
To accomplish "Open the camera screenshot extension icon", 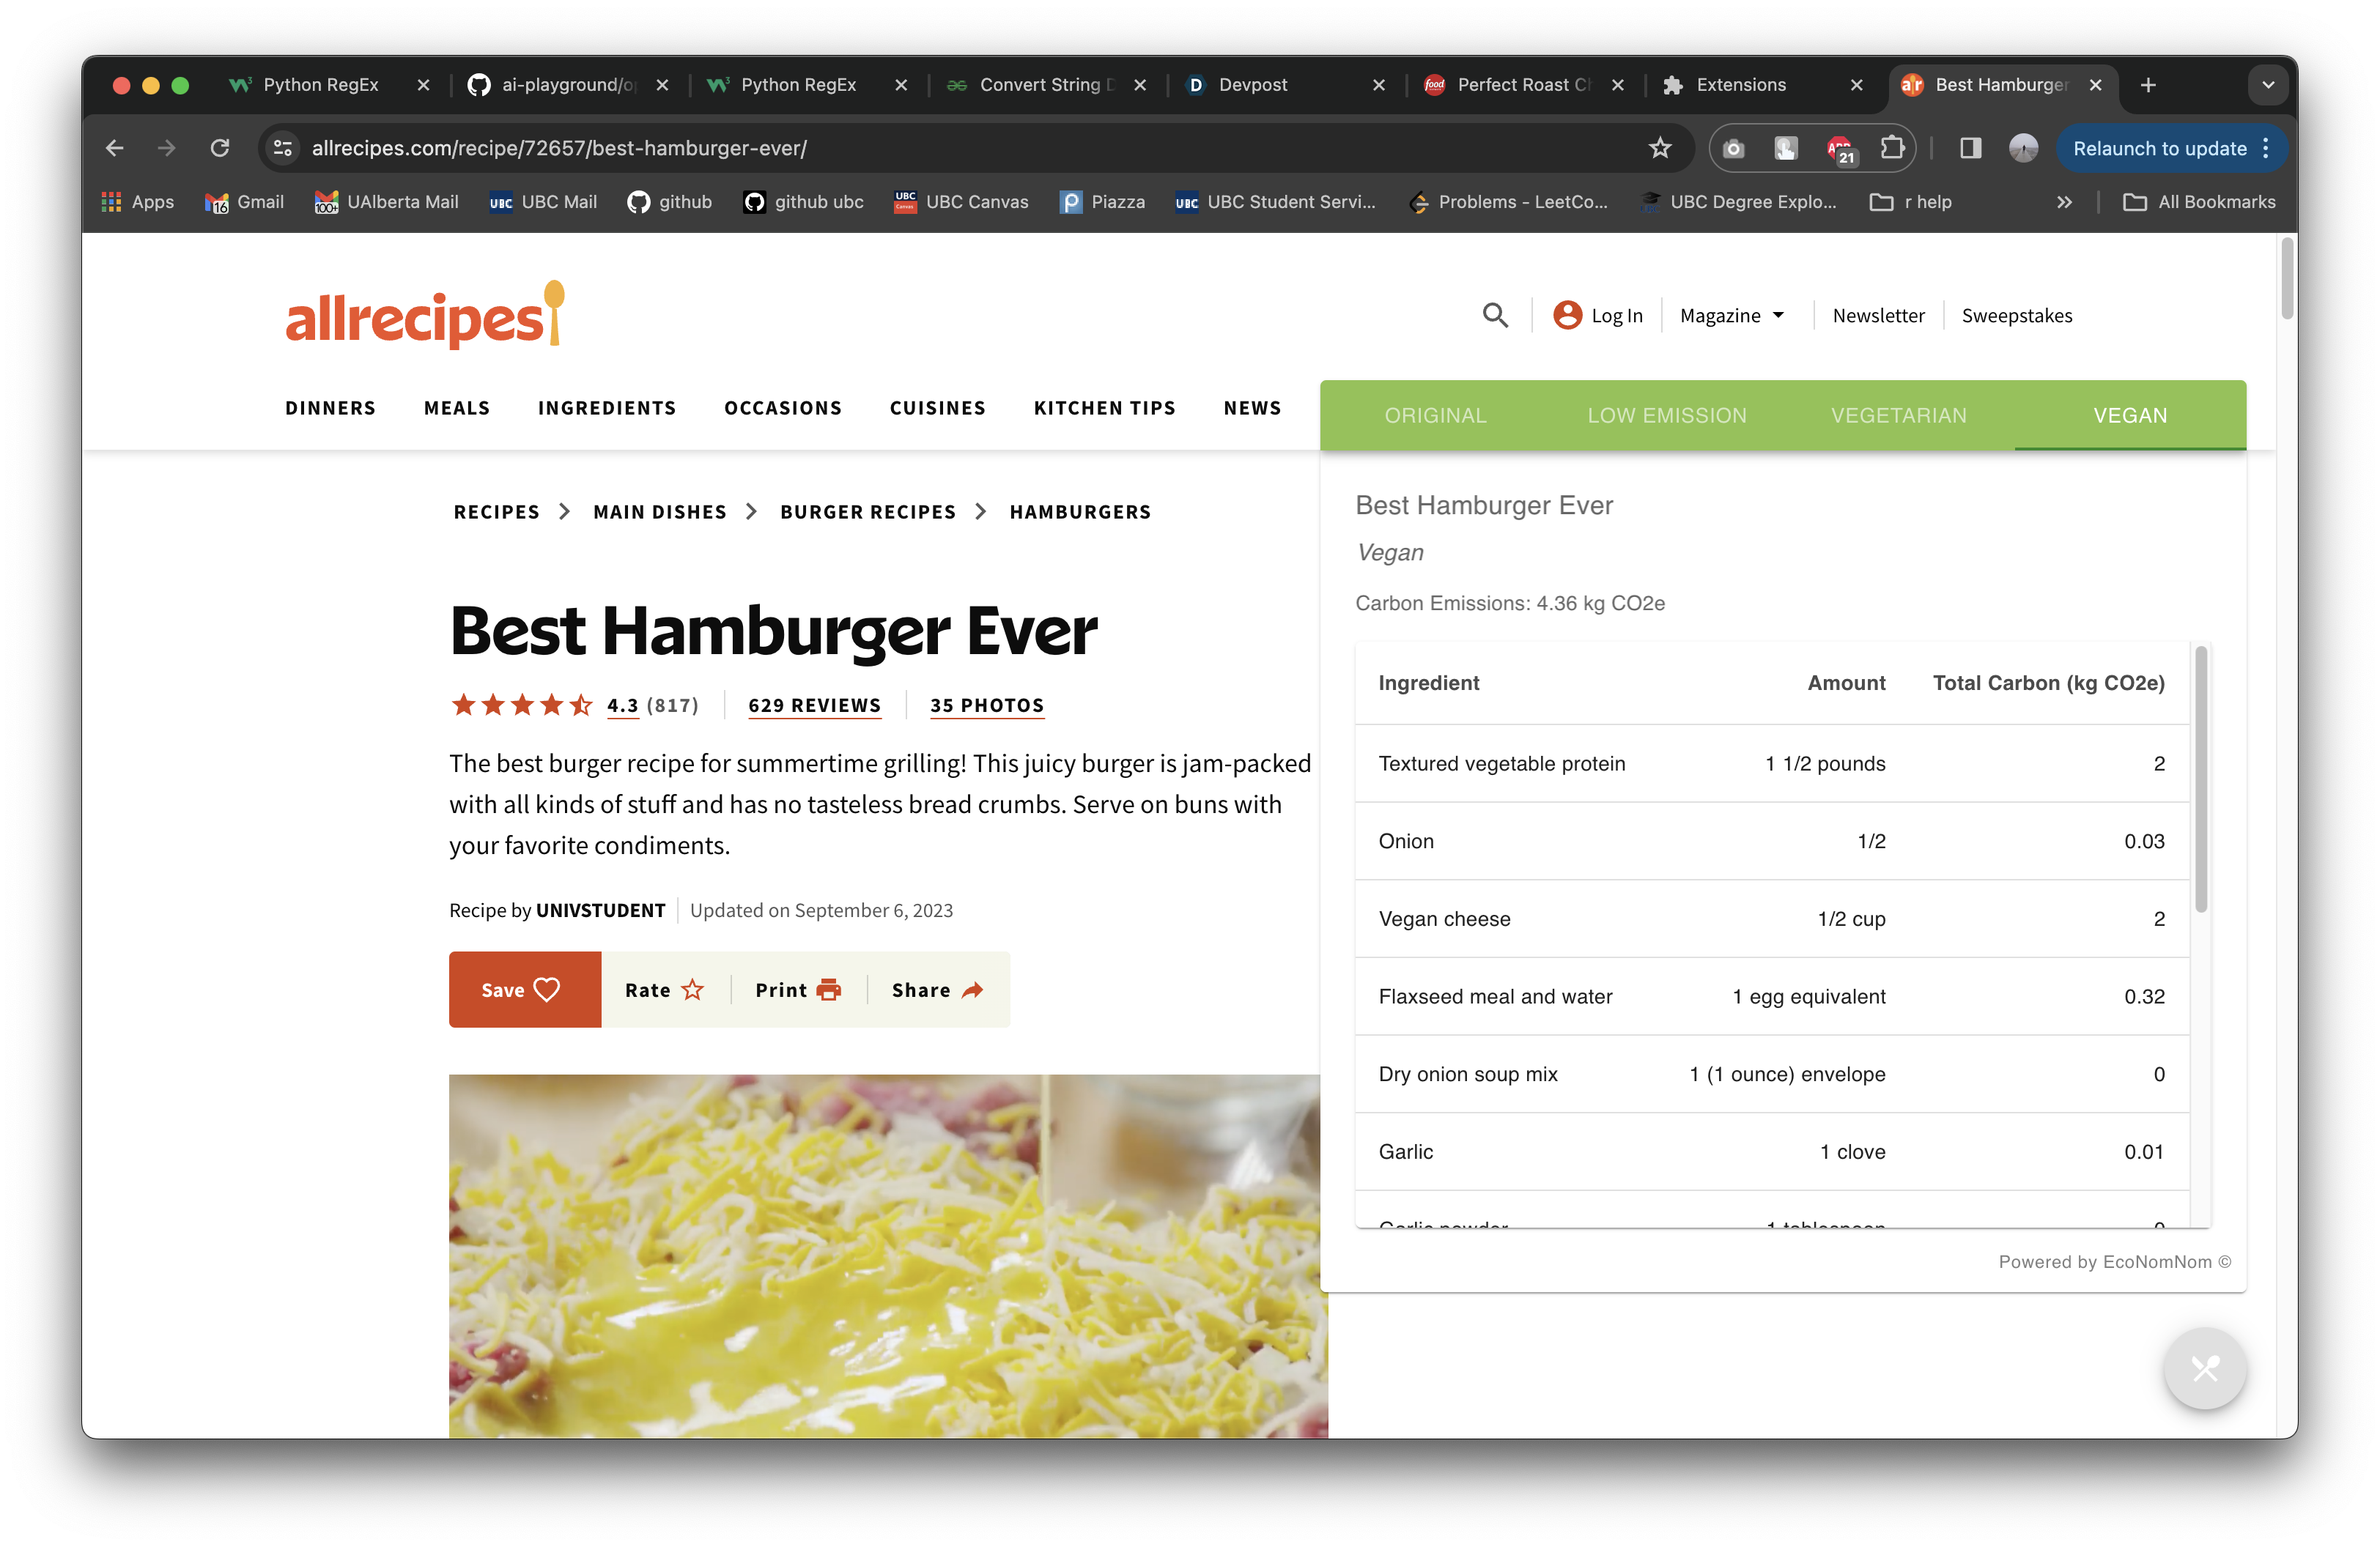I will pos(1734,148).
